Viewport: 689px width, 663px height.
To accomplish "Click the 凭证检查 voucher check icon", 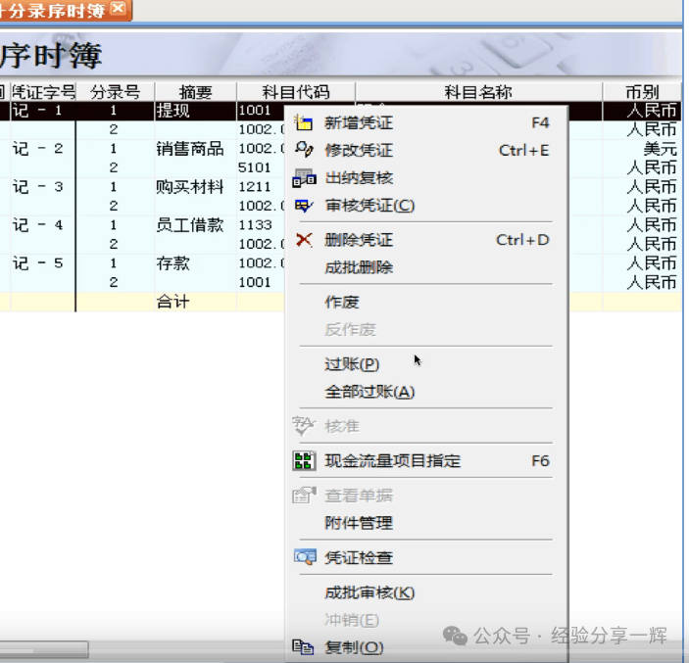I will tap(304, 557).
